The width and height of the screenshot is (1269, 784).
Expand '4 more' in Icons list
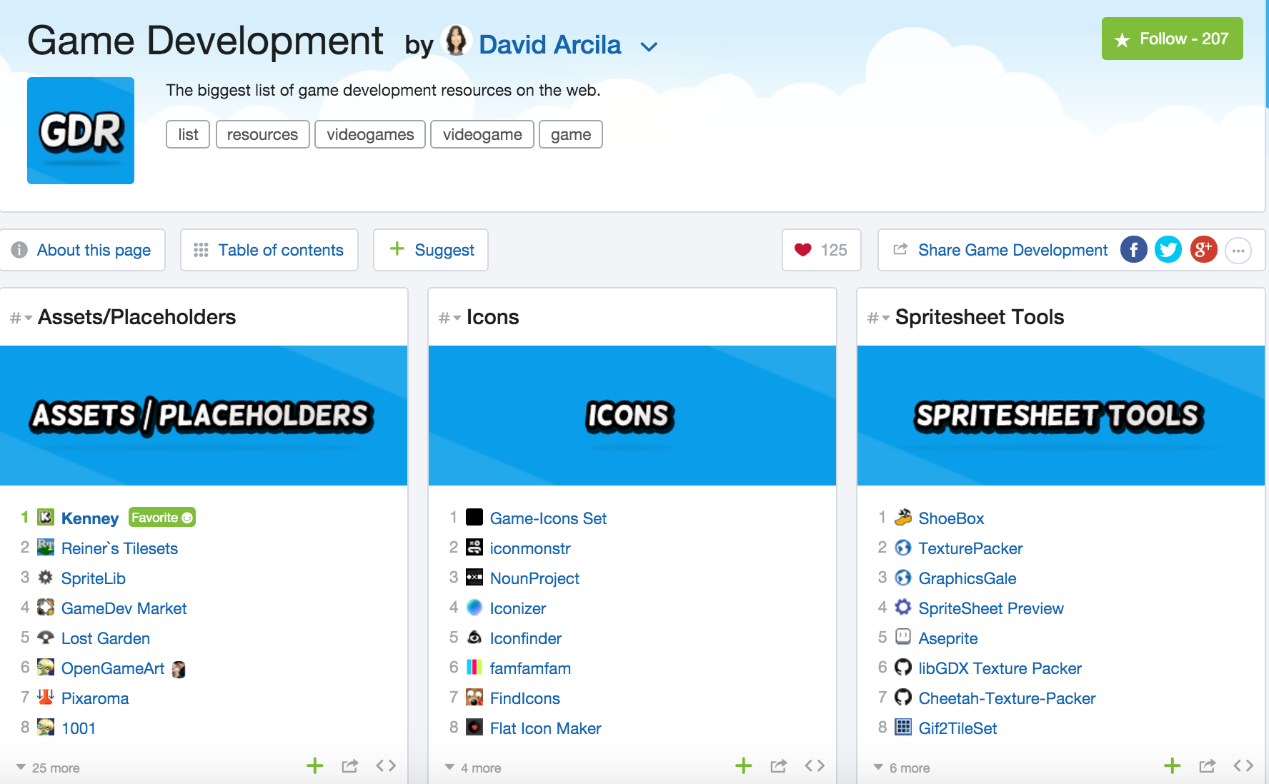(x=473, y=768)
